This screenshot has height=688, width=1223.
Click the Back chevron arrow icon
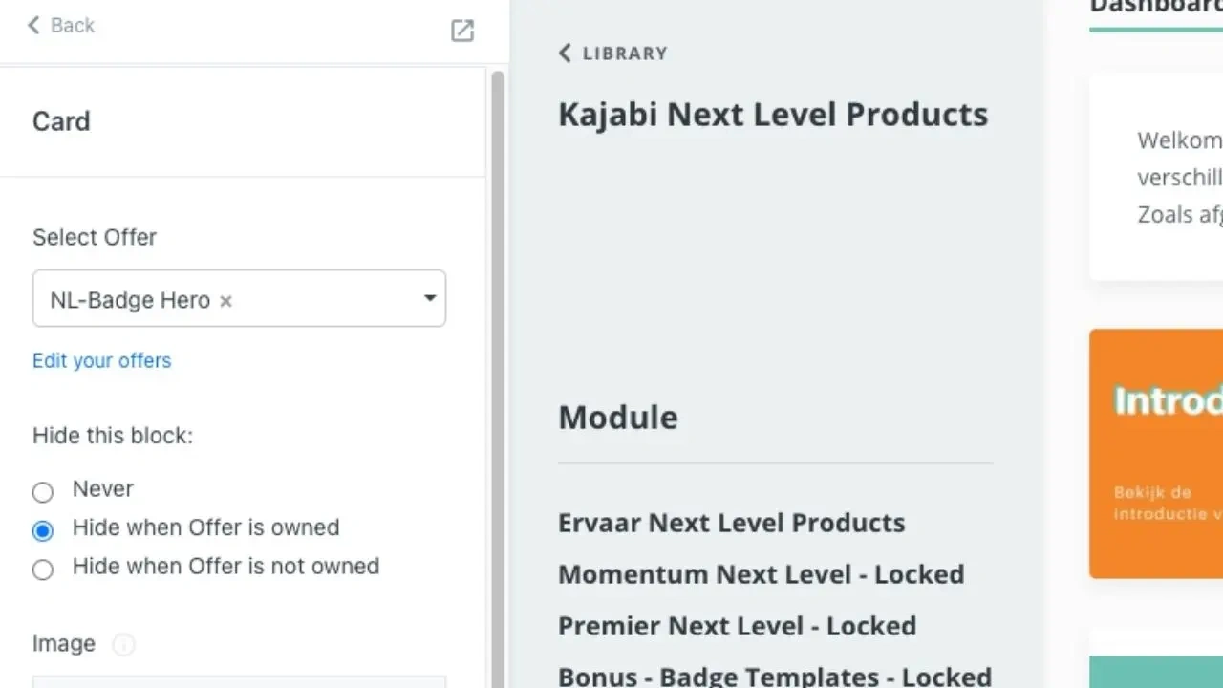(33, 25)
